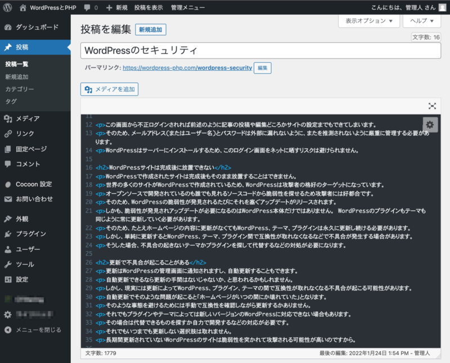Click the collapse arrow icon for メニューを閉じる

pos(8,330)
